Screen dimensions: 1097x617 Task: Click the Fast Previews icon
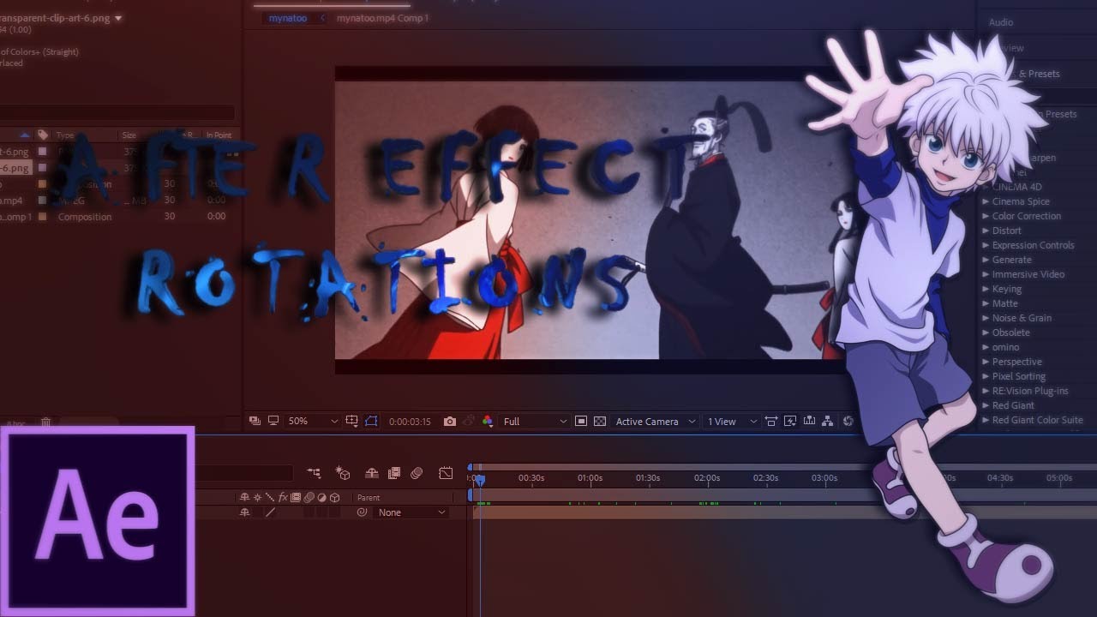pyautogui.click(x=789, y=421)
